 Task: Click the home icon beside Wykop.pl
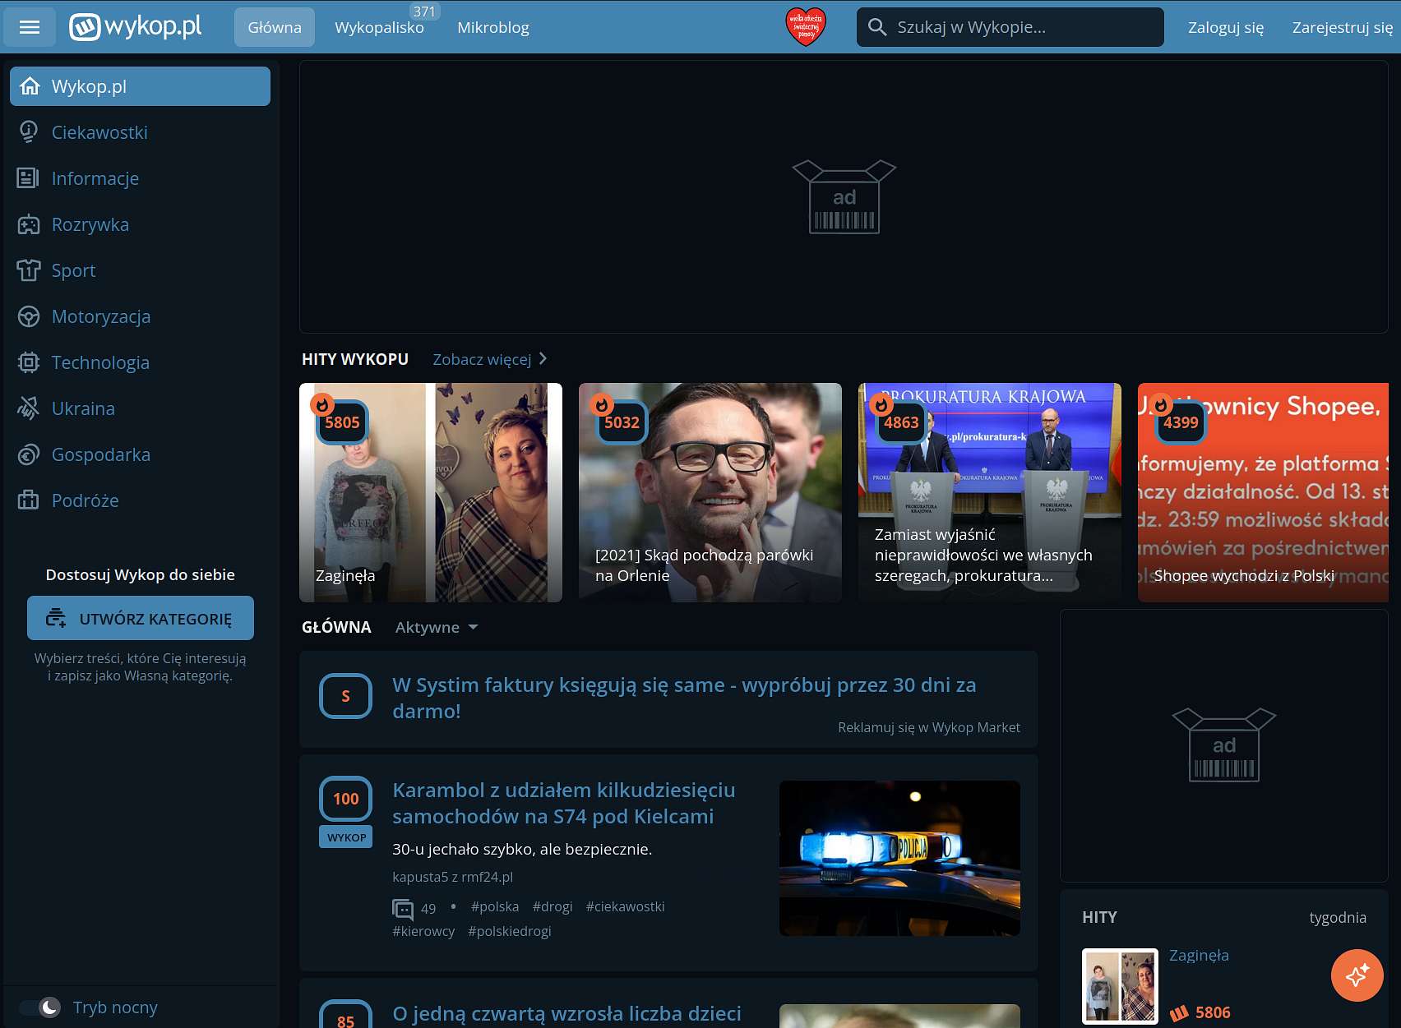(30, 86)
